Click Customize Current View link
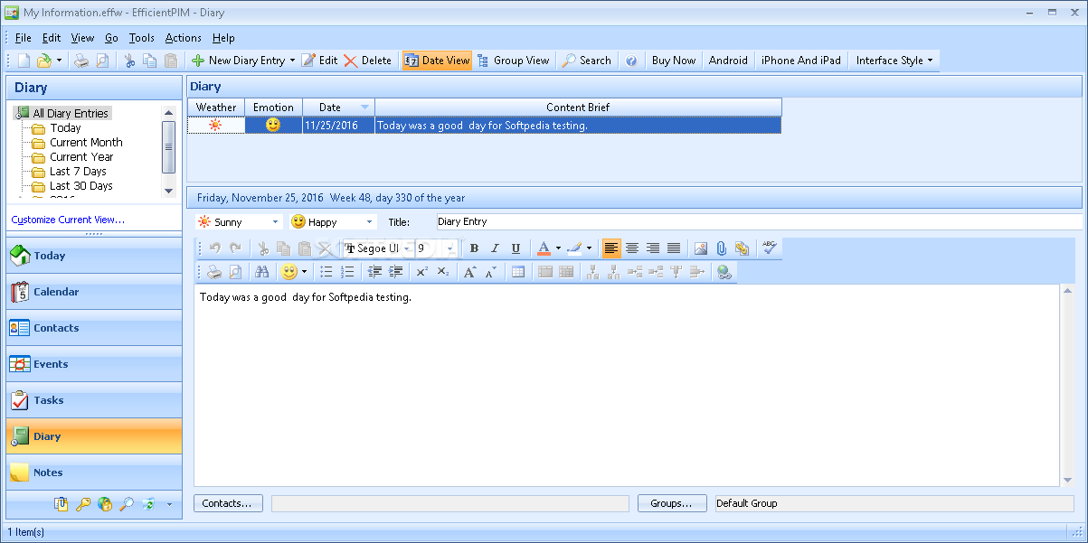This screenshot has width=1088, height=543. [68, 220]
